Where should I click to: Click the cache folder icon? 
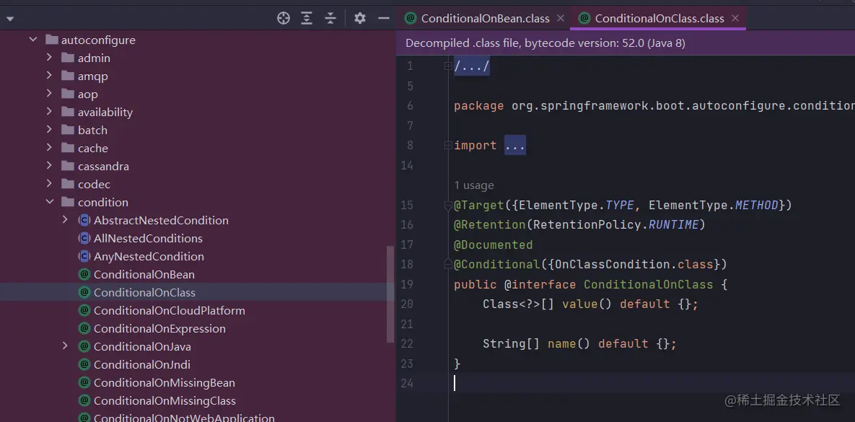click(68, 147)
